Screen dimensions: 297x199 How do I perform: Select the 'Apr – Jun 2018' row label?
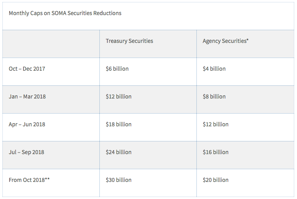[x=27, y=124]
